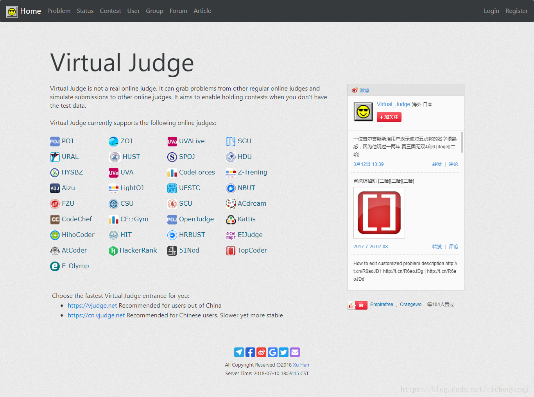534x397 pixels.
Task: Open the https://vjudge.net link
Action: 92,305
